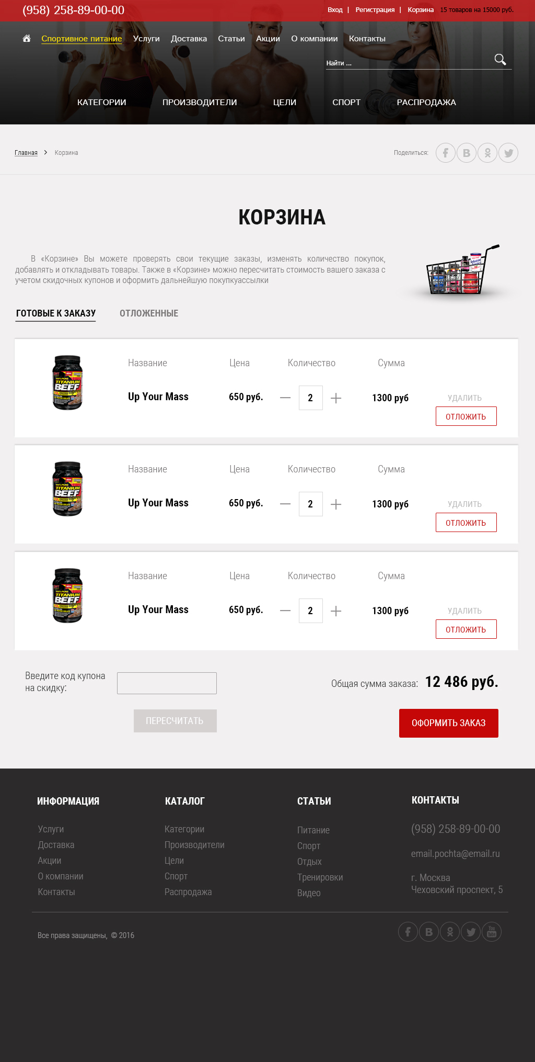Viewport: 535px width, 1062px height.
Task: Click the Titanium Beef thumbnail in third row
Action: [67, 595]
